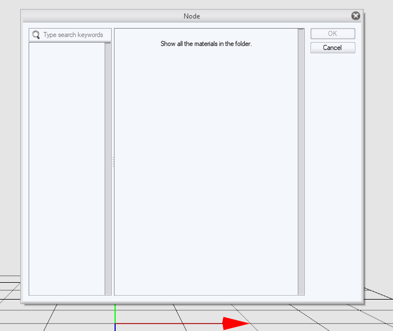Click the red X-axis arrow in viewport

(236, 323)
